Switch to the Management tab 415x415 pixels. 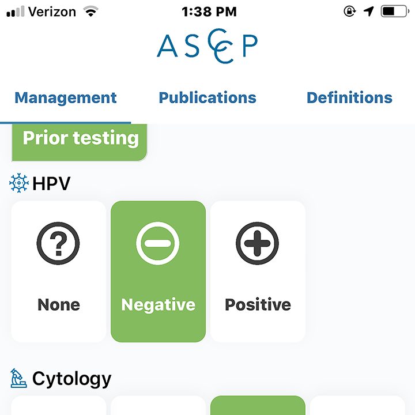65,98
